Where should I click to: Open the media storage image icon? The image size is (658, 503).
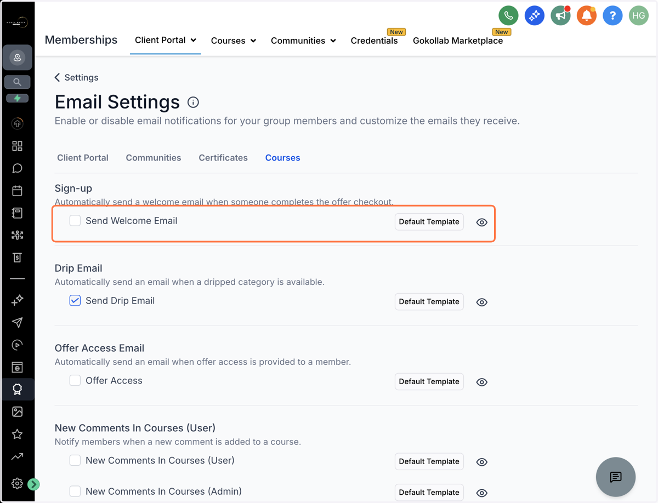(17, 411)
